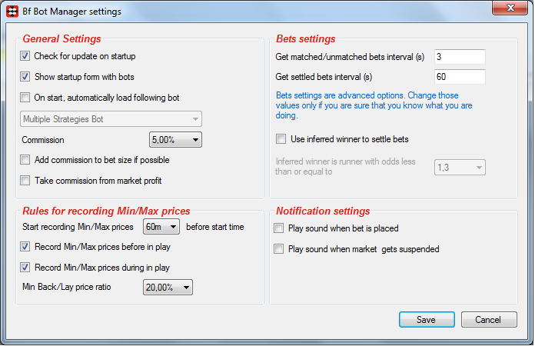Enable automatically load following bot on start
This screenshot has width=535, height=346.
(25, 98)
